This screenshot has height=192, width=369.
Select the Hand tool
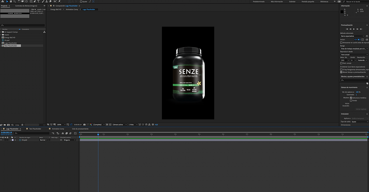(x=11, y=1)
